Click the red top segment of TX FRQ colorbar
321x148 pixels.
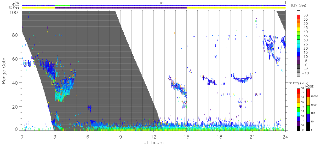(x=299, y=91)
